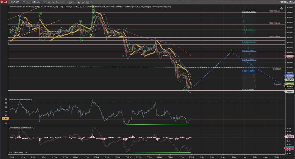The width and height of the screenshot is (295, 159).
Task: Click the zoom in magnifier
Action: 57,2
